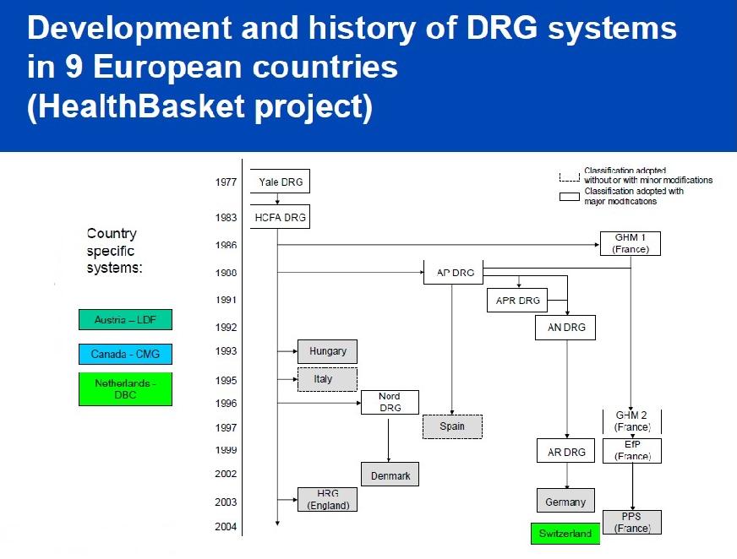The height and width of the screenshot is (559, 737).
Task: Click the Hungary box
Action: 327,351
